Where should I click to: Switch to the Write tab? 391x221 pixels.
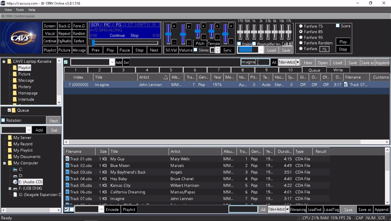pyautogui.click(x=338, y=70)
